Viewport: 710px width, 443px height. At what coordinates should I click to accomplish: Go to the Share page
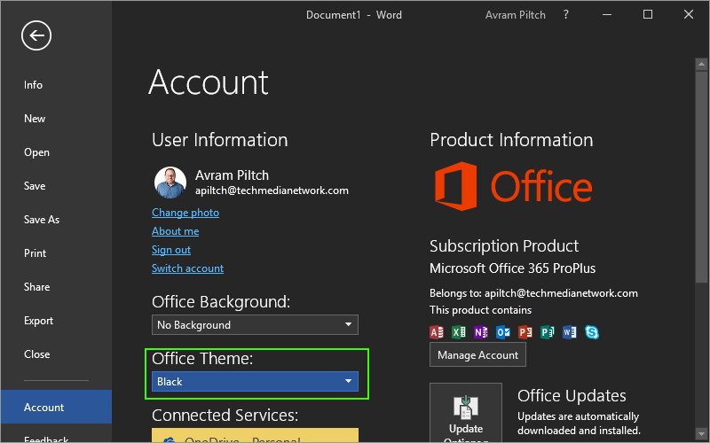click(36, 287)
